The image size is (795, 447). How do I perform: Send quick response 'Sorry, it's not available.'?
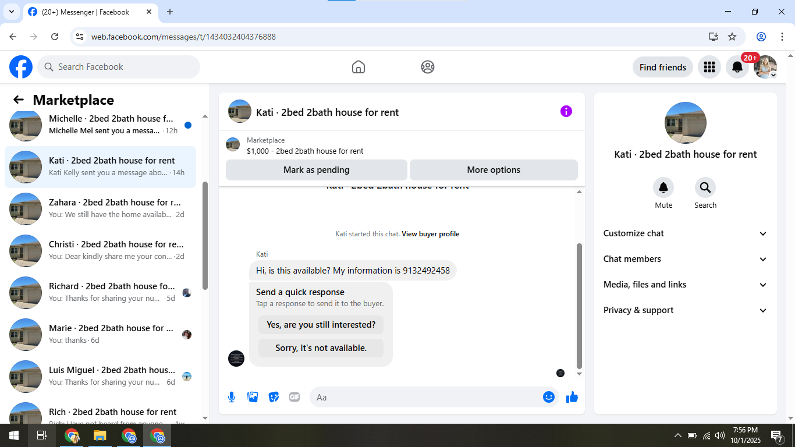[321, 348]
